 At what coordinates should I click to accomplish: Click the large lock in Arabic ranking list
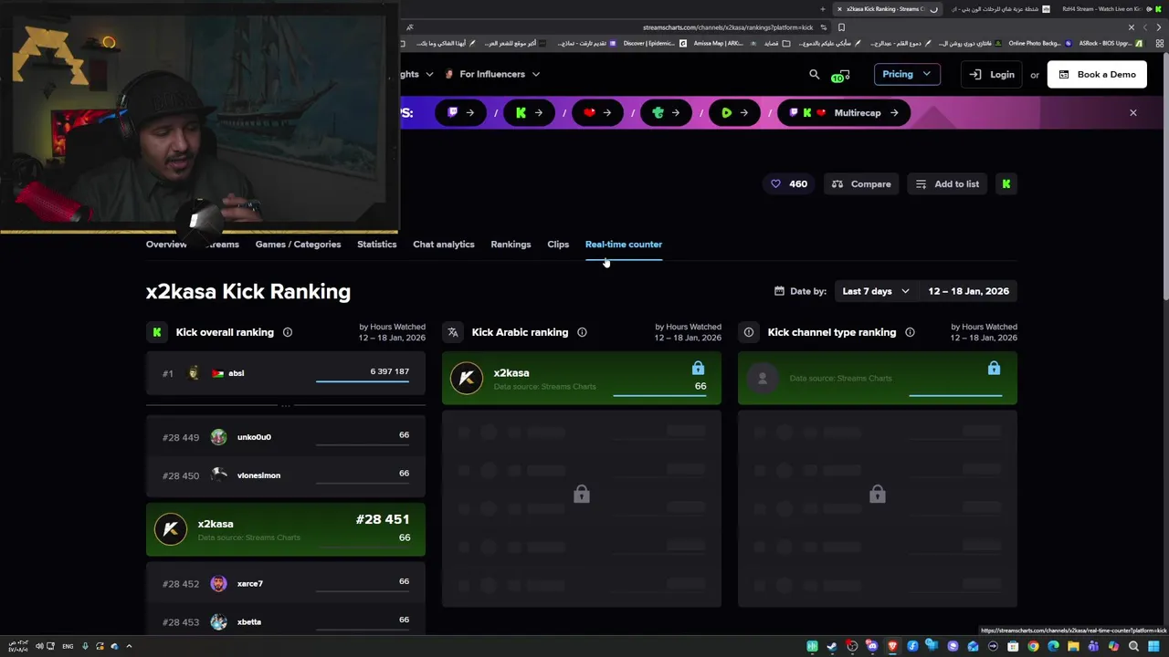click(x=582, y=495)
